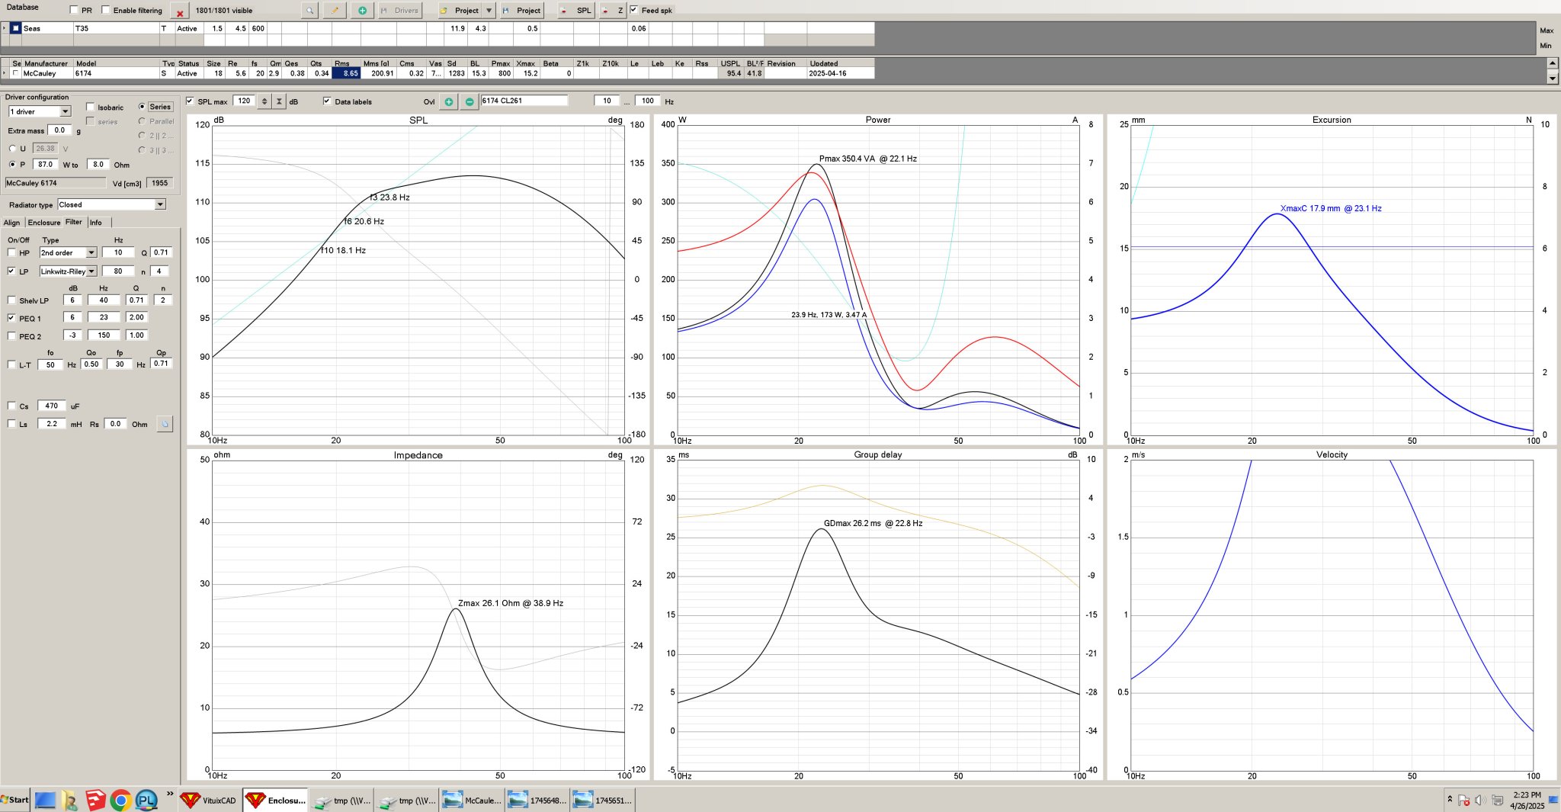This screenshot has height=812, width=1561.
Task: Open the Windows Start button
Action: click(x=14, y=800)
